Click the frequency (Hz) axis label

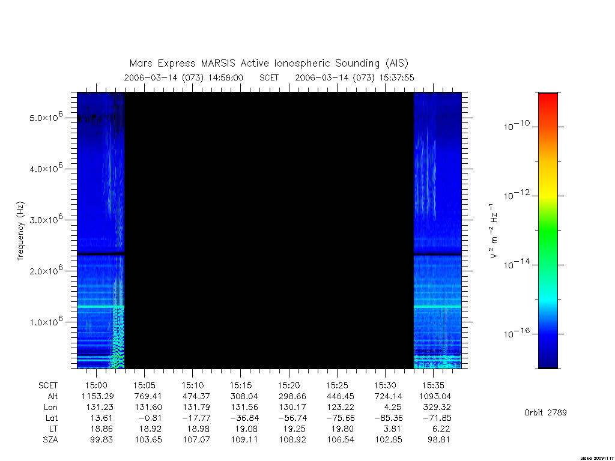coord(21,231)
